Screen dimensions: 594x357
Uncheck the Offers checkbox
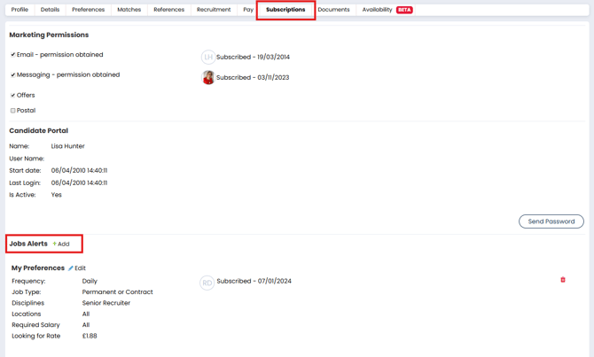[x=13, y=95]
